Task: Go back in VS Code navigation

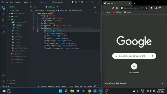Action: pos(42,2)
